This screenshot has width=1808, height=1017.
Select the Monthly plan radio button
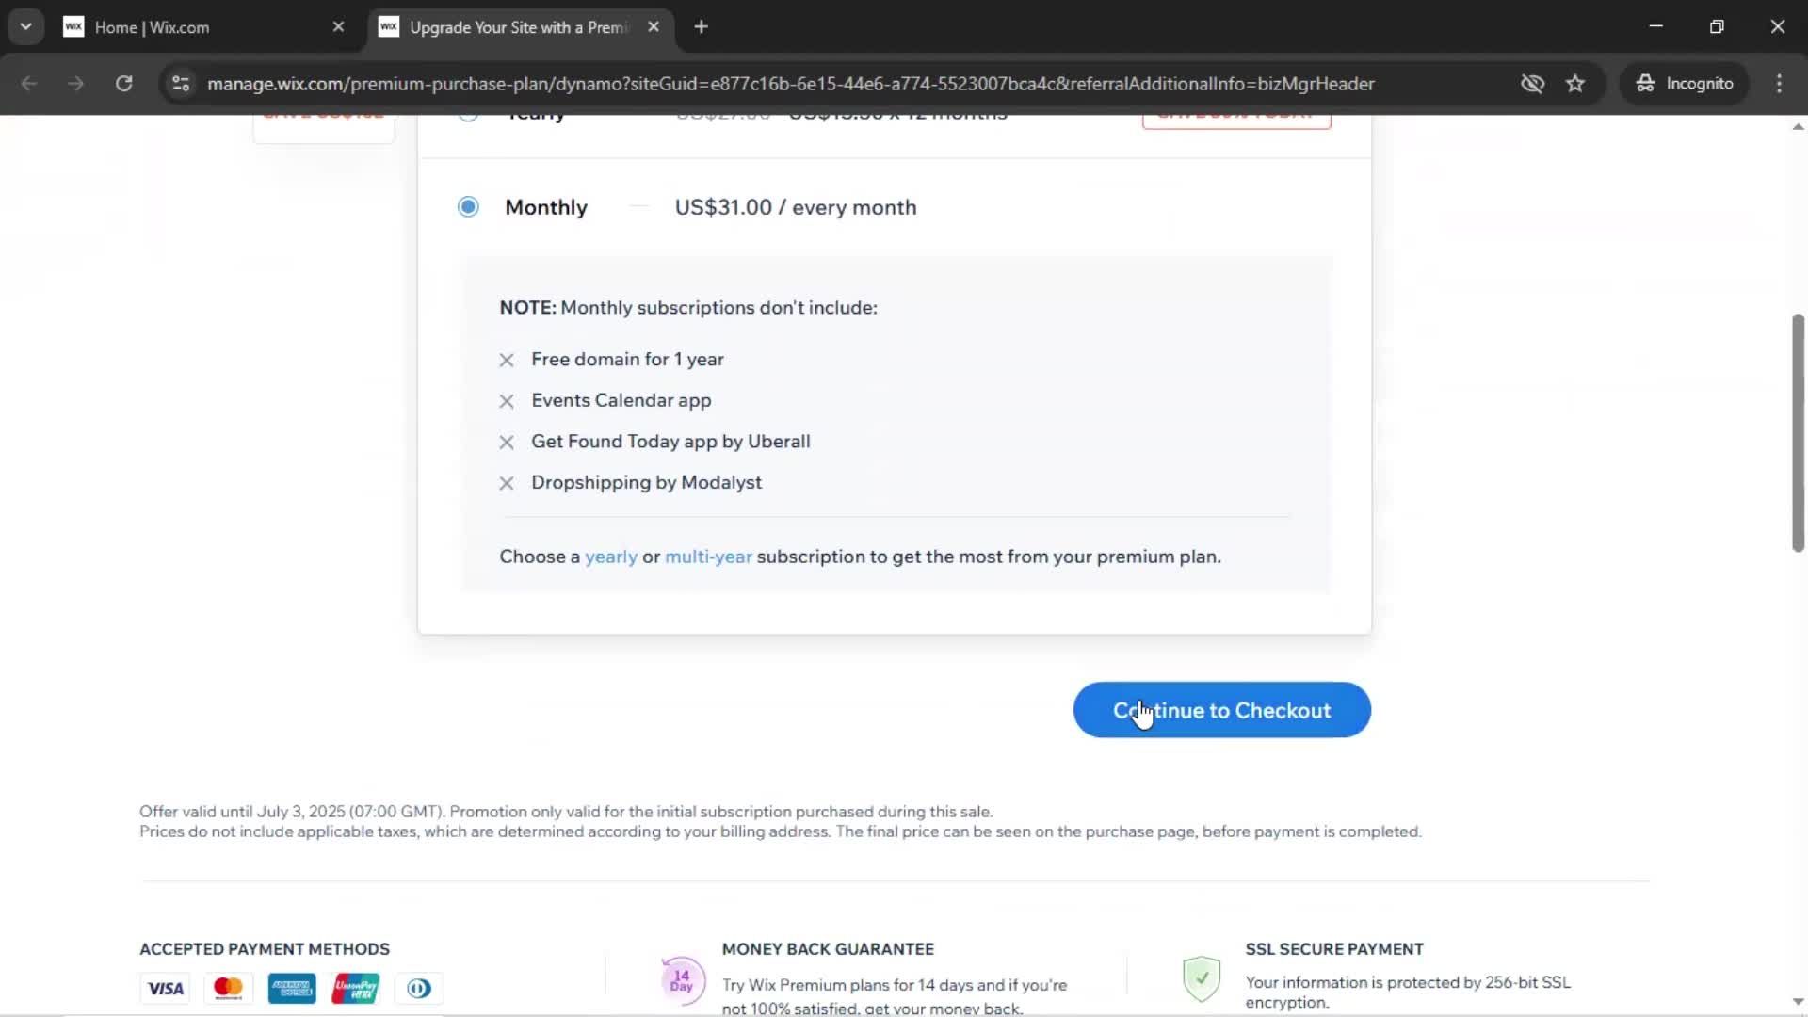(468, 206)
